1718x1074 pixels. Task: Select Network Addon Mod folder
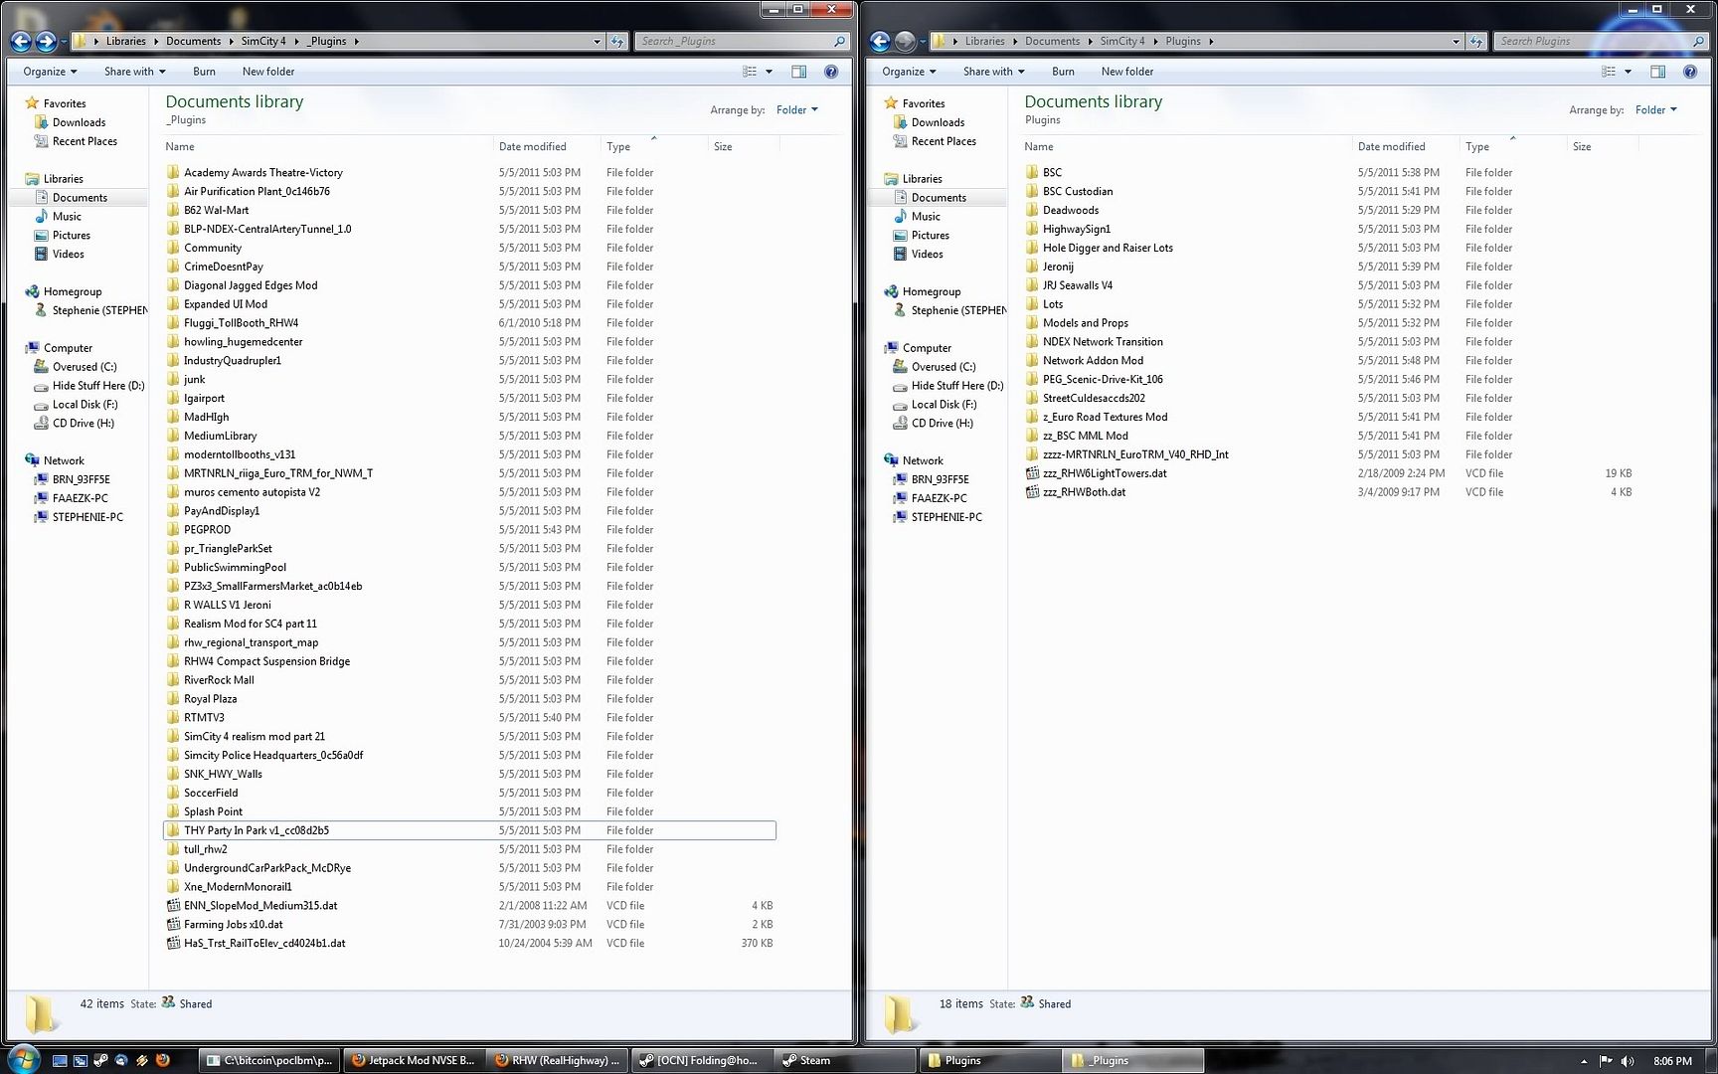(x=1093, y=360)
